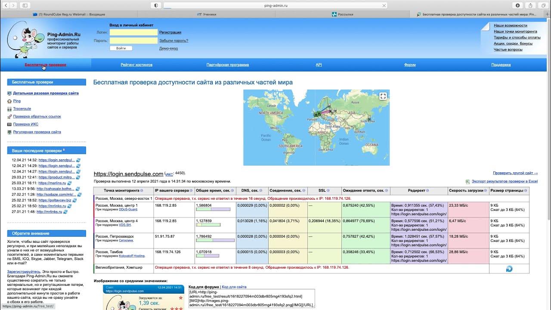Stop loading with address bar X
The image size is (551, 310).
click(384, 6)
